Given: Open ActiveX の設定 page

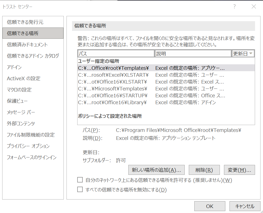Looking at the screenshot, I should 33,78.
